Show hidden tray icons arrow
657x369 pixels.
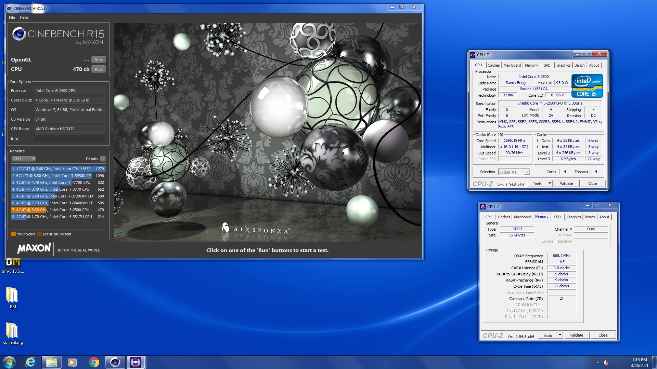coord(597,363)
